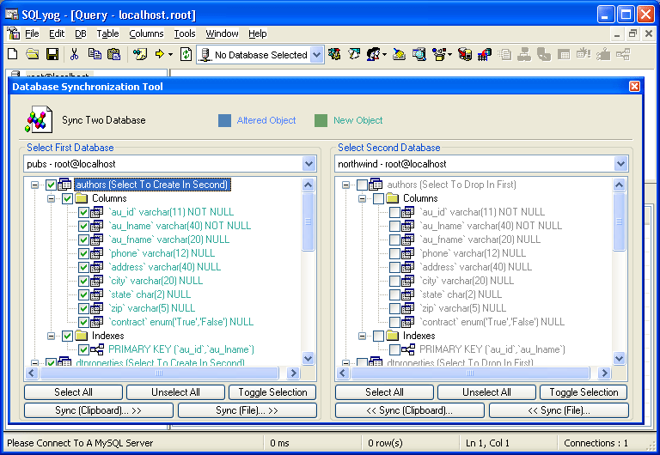660x455 pixels.
Task: Open the DB menu
Action: (81, 33)
